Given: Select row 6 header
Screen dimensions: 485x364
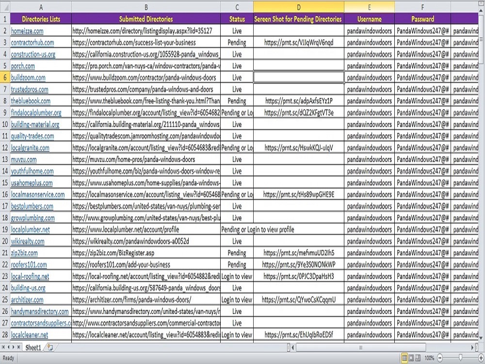Looking at the screenshot, I should [5, 77].
